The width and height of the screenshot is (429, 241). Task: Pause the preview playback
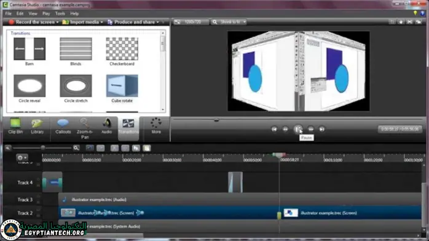click(298, 129)
